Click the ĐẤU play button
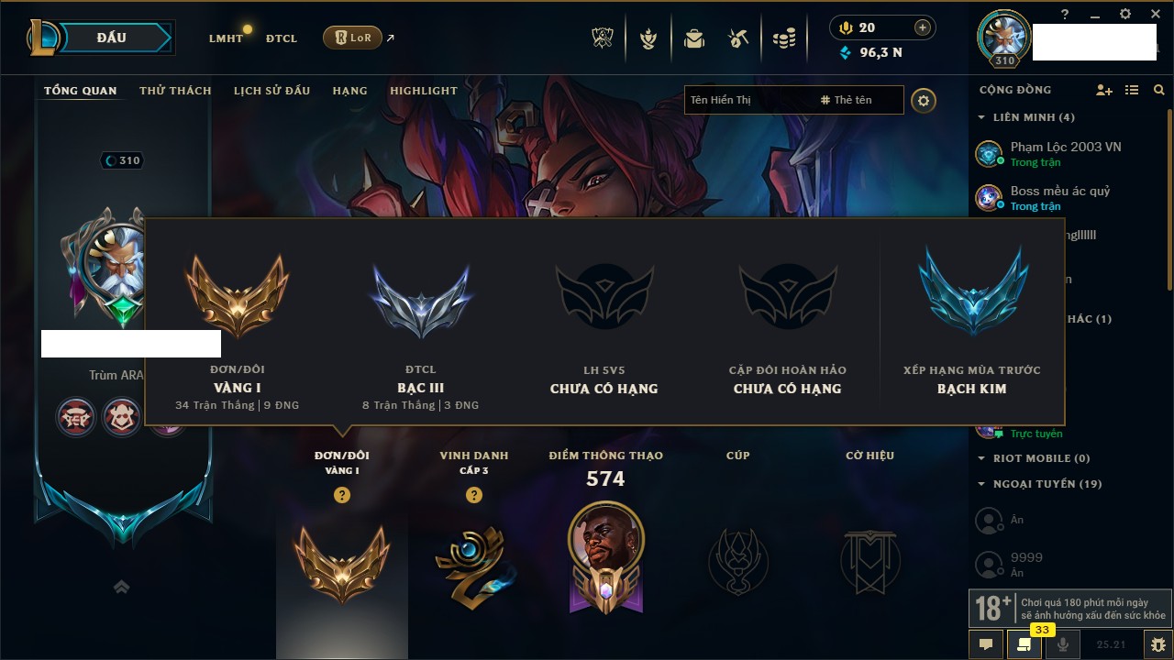The height and width of the screenshot is (660, 1174). 111,38
